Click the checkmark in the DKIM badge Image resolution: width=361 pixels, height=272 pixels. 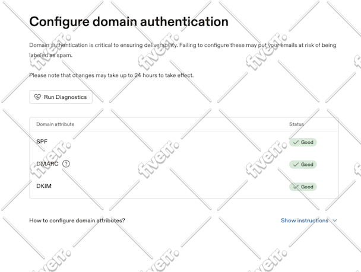coord(296,187)
